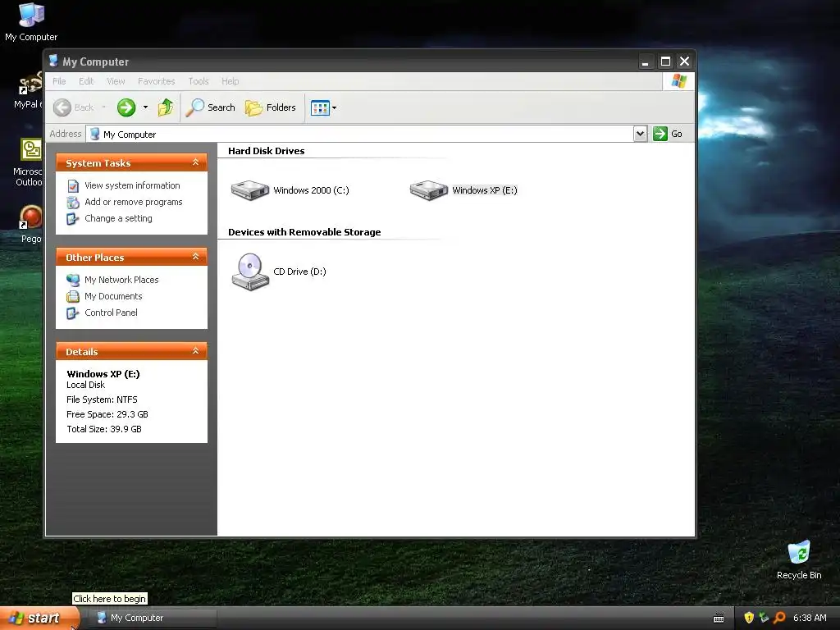Click the green Forward arrow button
Viewport: 840px width, 630px height.
pyautogui.click(x=126, y=107)
